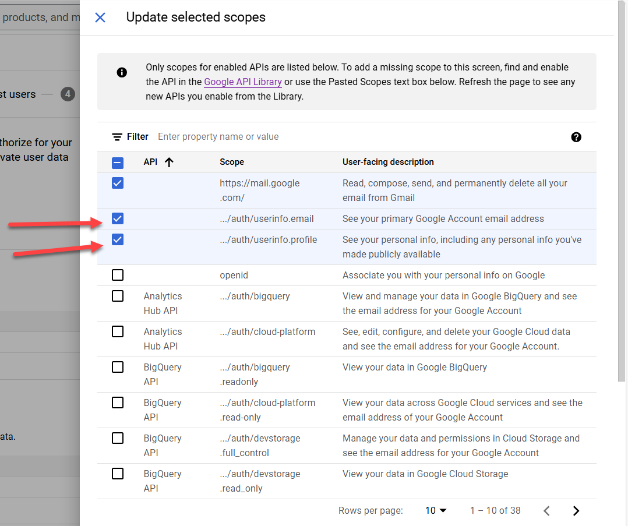Uncheck the userinfo.email scope checkbox

118,219
